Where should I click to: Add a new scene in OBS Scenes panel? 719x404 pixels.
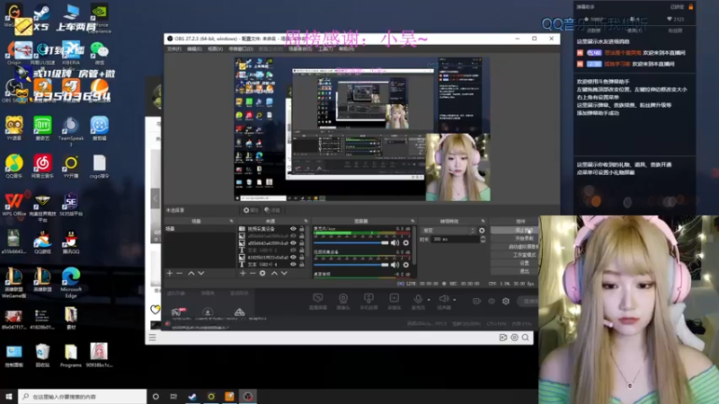point(170,273)
